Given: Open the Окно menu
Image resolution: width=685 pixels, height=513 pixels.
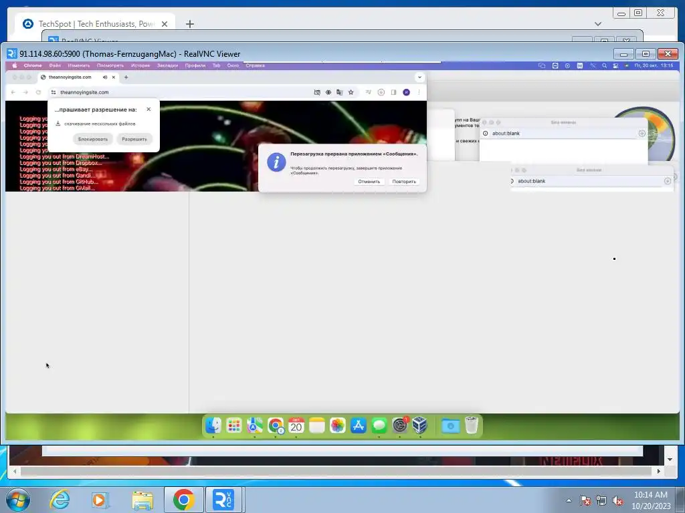Looking at the screenshot, I should pyautogui.click(x=233, y=65).
